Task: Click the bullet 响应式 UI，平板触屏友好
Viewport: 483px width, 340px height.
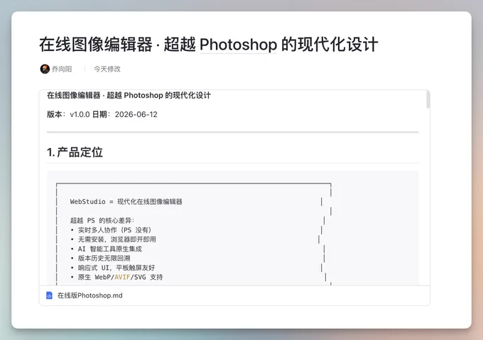Action: (x=113, y=268)
